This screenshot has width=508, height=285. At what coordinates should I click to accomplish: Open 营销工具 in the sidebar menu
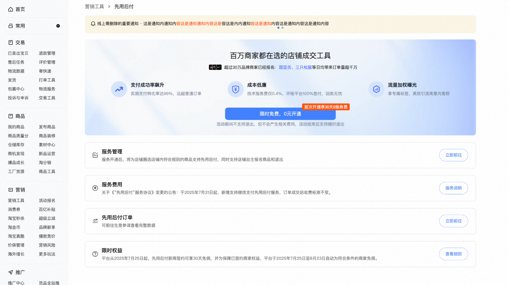coord(16,200)
